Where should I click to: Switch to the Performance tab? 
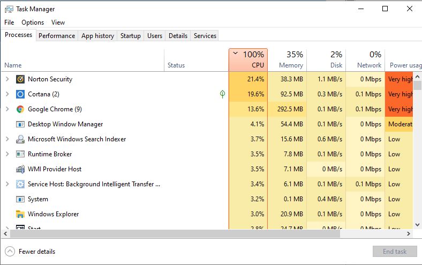point(57,36)
